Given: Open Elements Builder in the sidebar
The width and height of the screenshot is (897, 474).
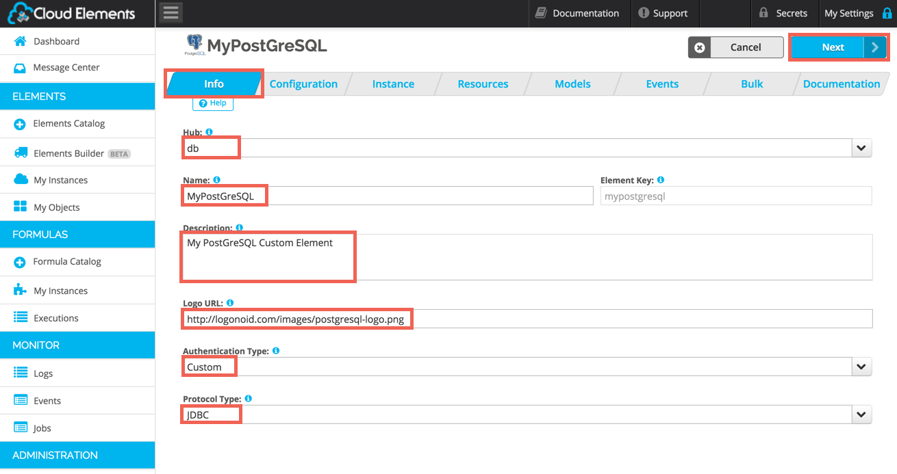Looking at the screenshot, I should pyautogui.click(x=77, y=153).
